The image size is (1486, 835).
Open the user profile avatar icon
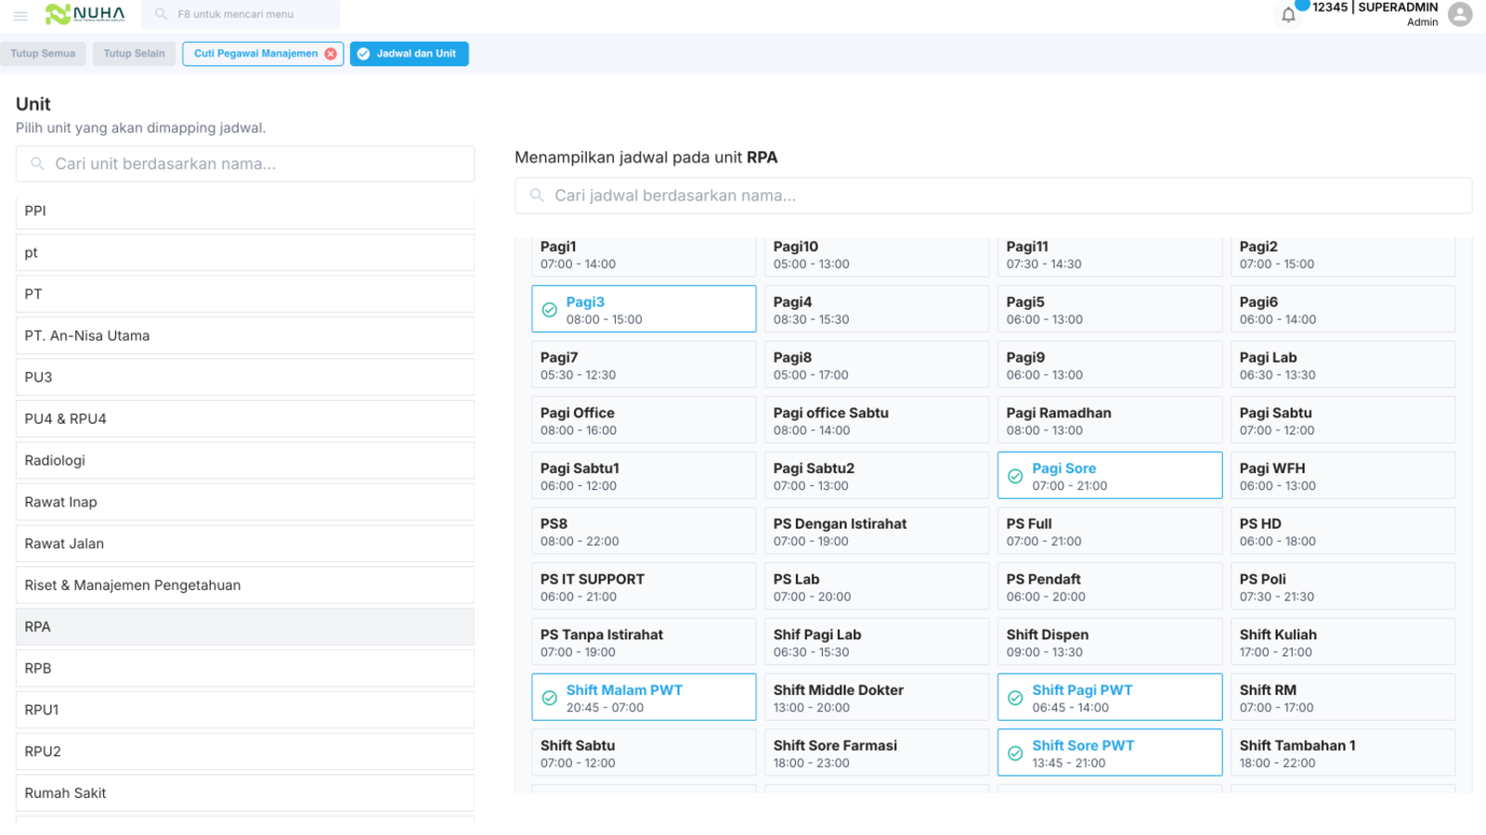coord(1460,15)
